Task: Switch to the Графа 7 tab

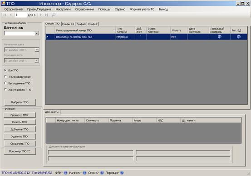Action: (93, 24)
